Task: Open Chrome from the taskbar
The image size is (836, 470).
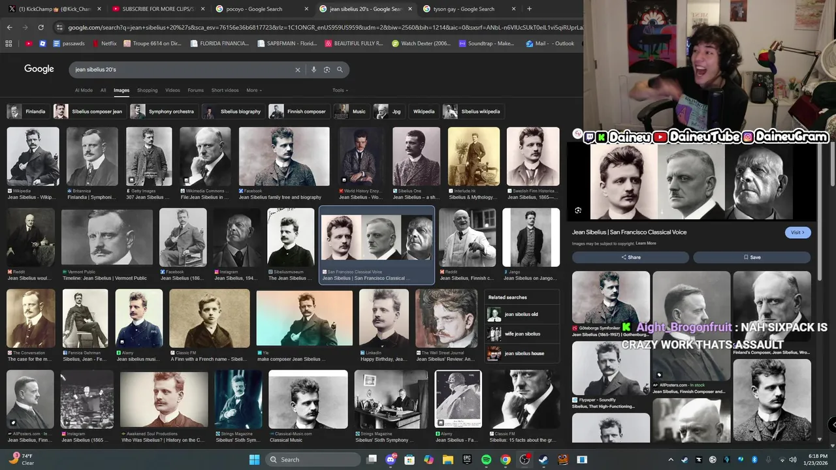Action: tap(506, 460)
